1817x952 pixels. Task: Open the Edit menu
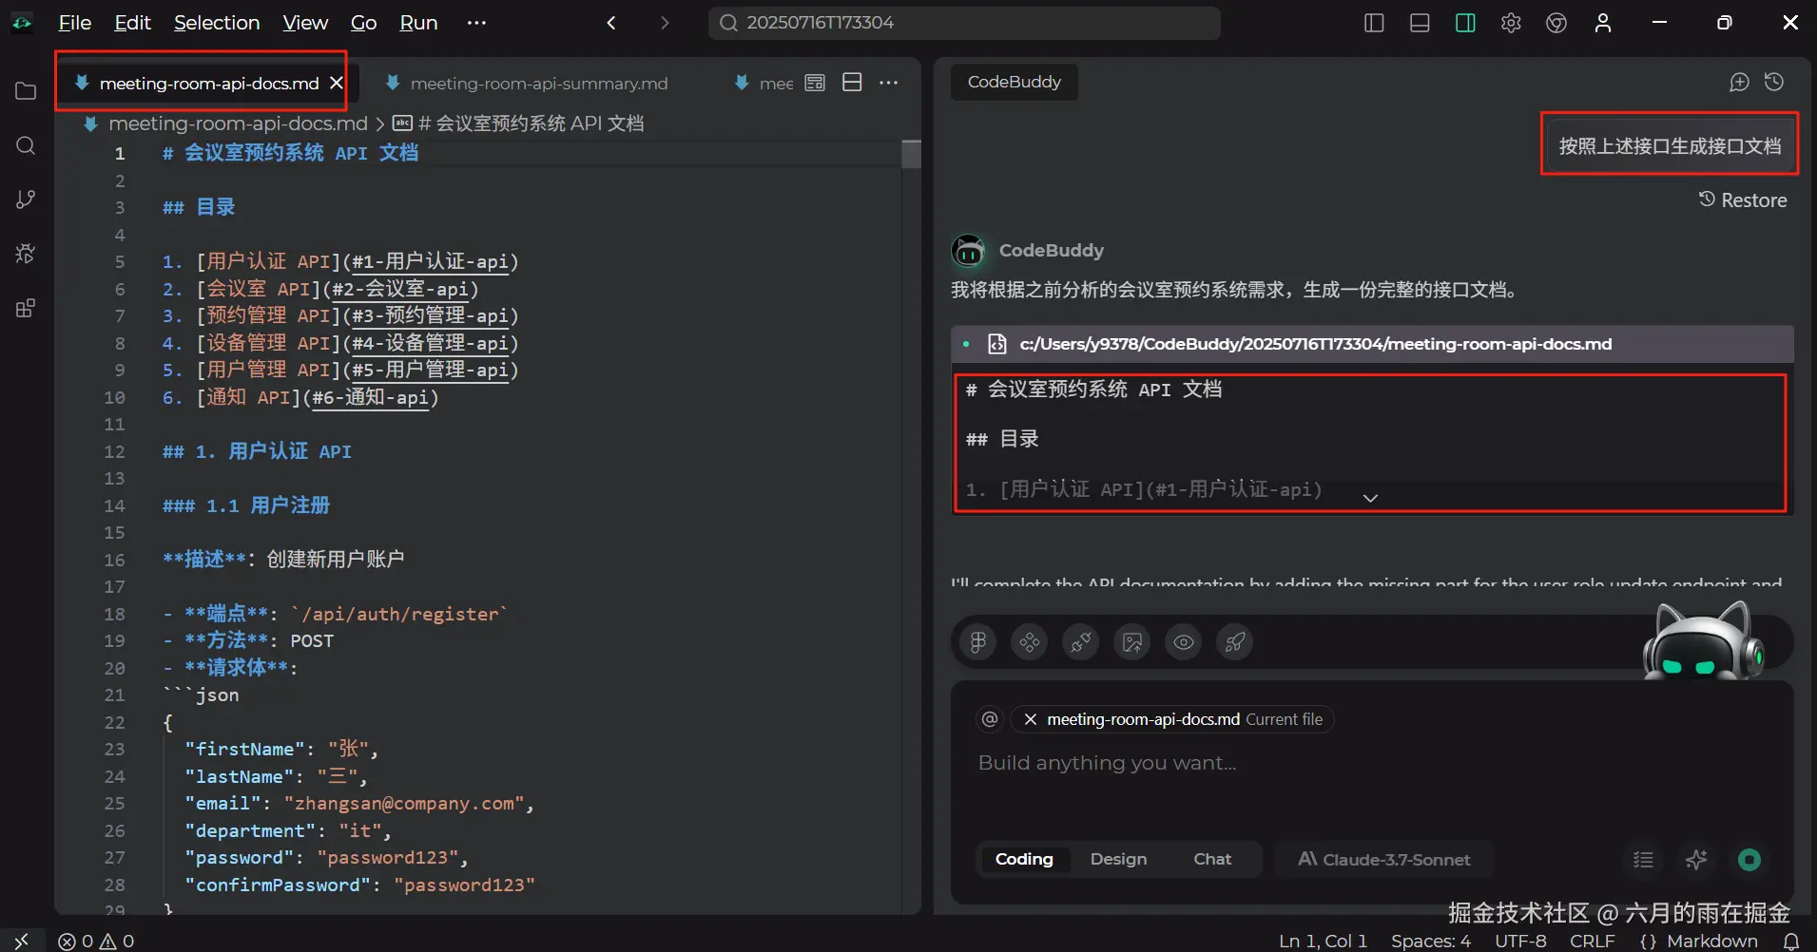coord(132,23)
